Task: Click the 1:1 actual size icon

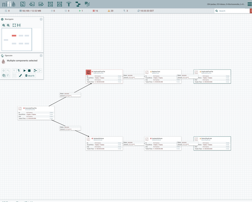Action: 18,25
